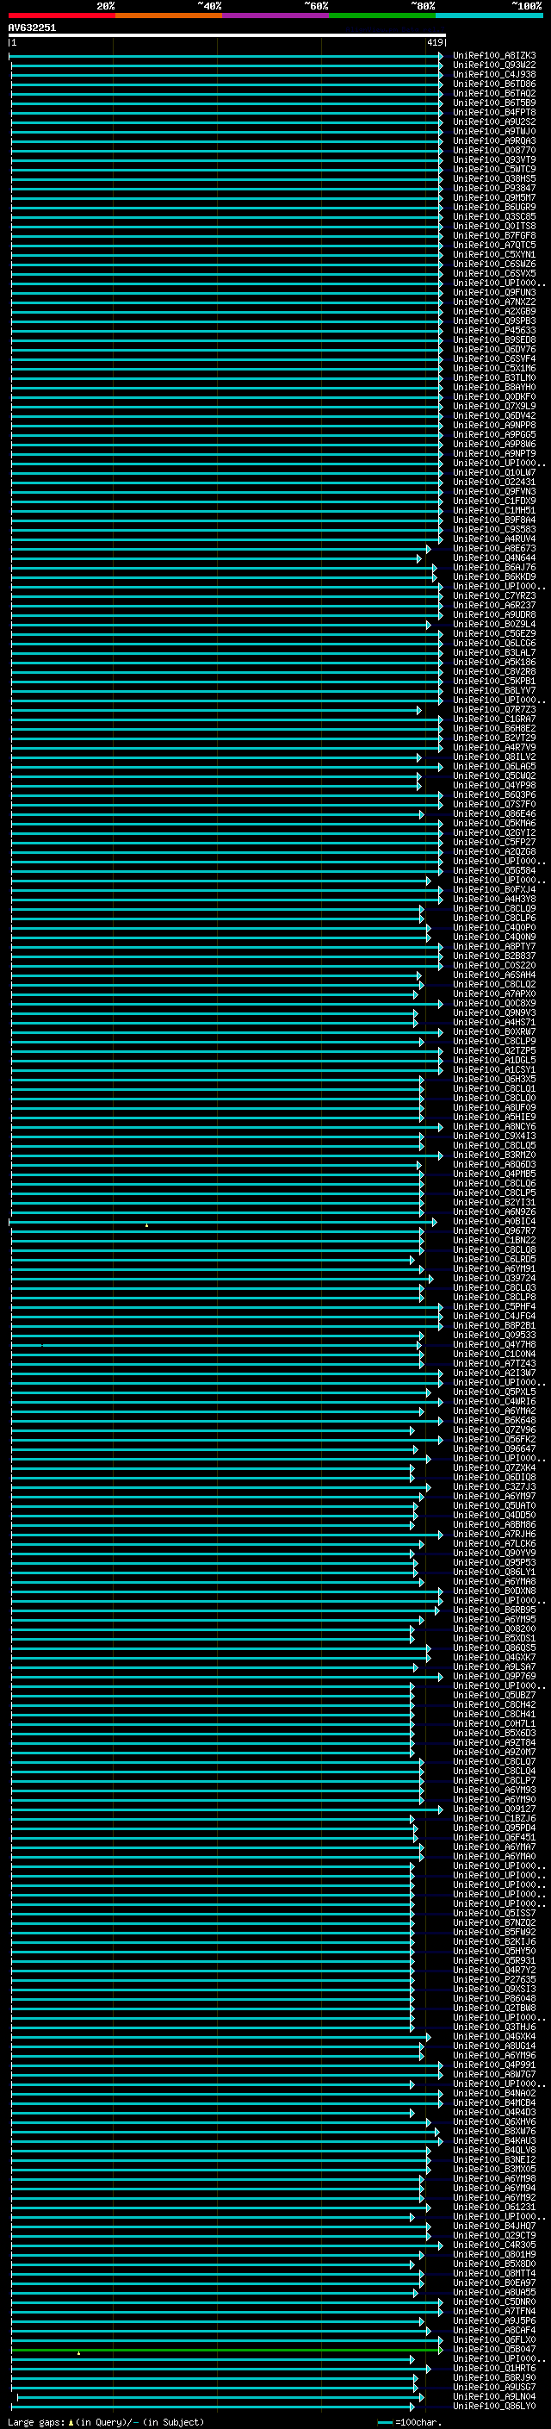
Task: Select the UniRef100_C5X1M6 label
Action: (493, 368)
